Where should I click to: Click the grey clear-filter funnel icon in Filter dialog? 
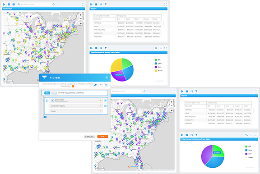(x=101, y=85)
